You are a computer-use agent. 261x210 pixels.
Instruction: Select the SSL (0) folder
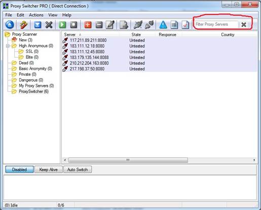point(32,51)
